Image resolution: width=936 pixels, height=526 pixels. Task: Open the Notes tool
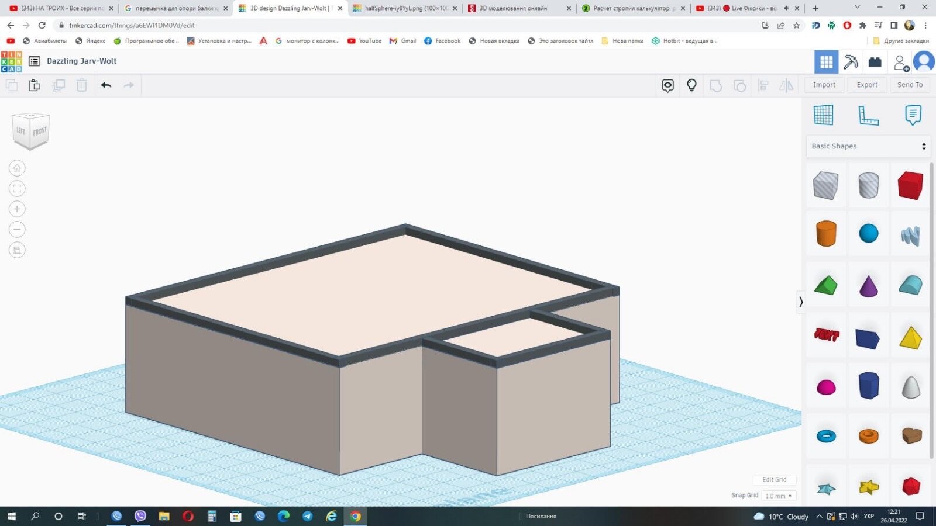point(913,115)
